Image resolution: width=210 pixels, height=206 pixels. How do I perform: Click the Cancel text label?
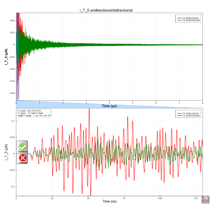23,163
